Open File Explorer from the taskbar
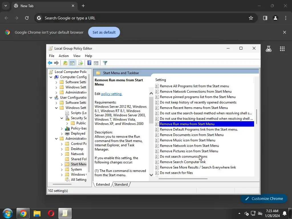 click(x=37, y=213)
